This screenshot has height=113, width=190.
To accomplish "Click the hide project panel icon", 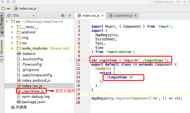I will [x=70, y=15].
